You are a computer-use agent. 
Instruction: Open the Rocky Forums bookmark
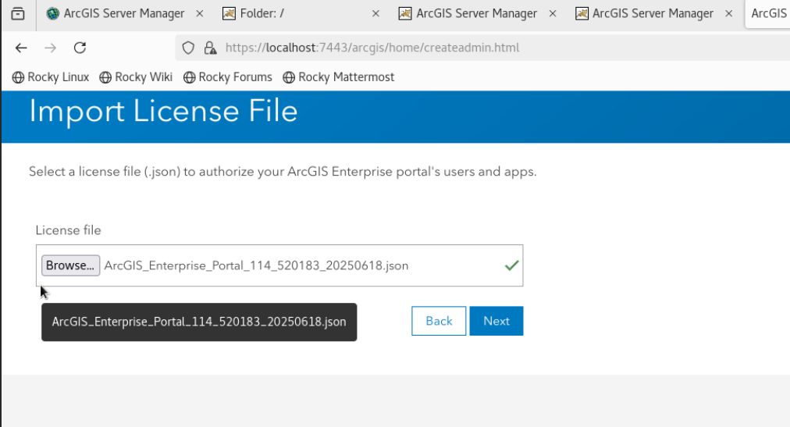(x=228, y=77)
